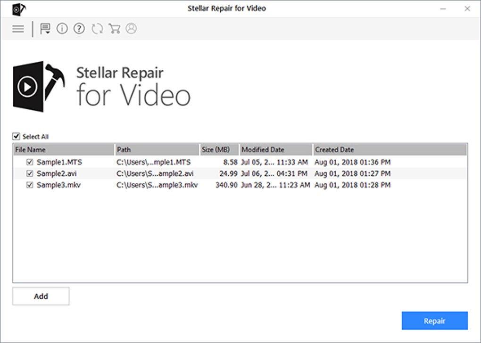Click the Stellar app icon in title bar

(x=19, y=9)
